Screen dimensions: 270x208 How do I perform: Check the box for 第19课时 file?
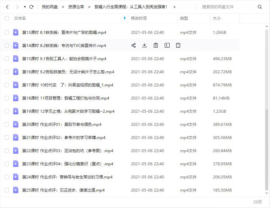[x=7, y=111]
